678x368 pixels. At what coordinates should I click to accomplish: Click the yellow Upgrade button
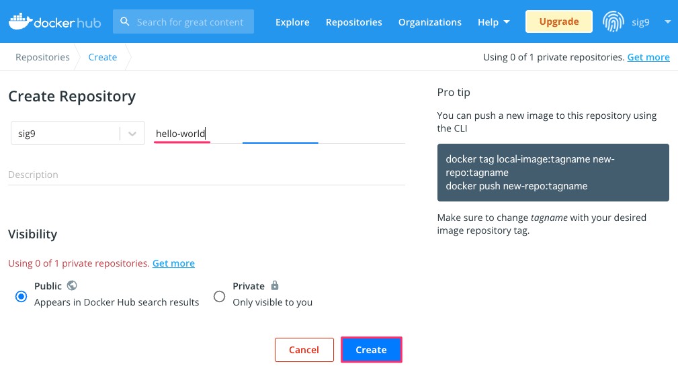(x=558, y=21)
